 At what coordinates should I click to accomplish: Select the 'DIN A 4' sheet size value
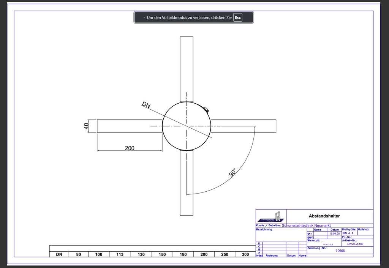pyautogui.click(x=348, y=233)
